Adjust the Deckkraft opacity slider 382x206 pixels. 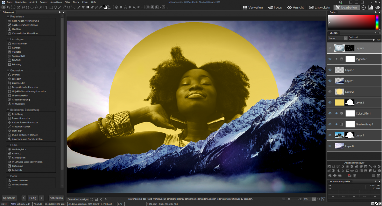pyautogui.click(x=373, y=40)
